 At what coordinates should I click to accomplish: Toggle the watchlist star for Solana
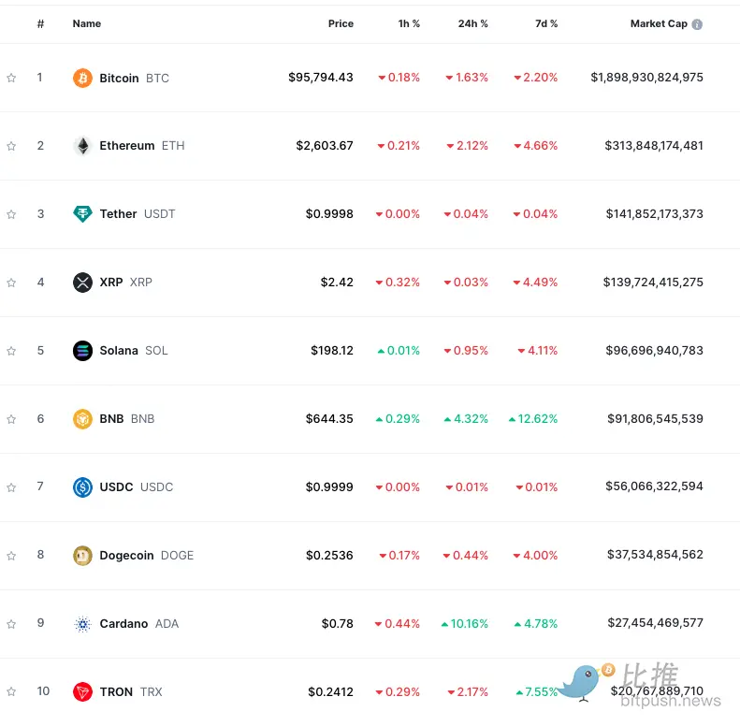pyautogui.click(x=11, y=351)
